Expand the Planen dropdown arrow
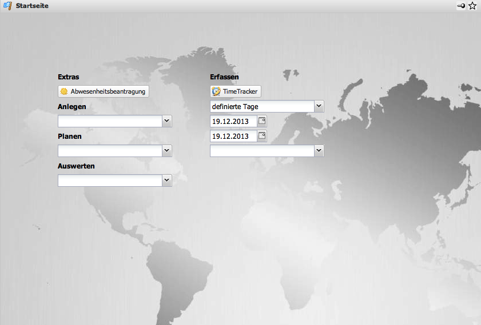This screenshot has width=481, height=325. [166, 151]
